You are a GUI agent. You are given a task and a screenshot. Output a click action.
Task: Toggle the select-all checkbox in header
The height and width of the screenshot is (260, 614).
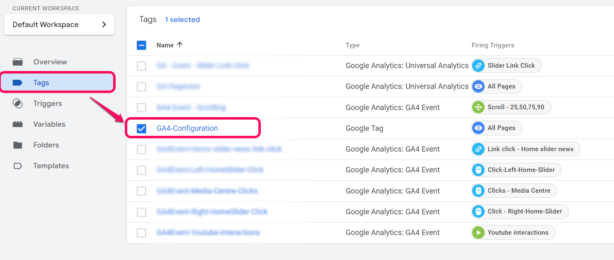point(141,45)
